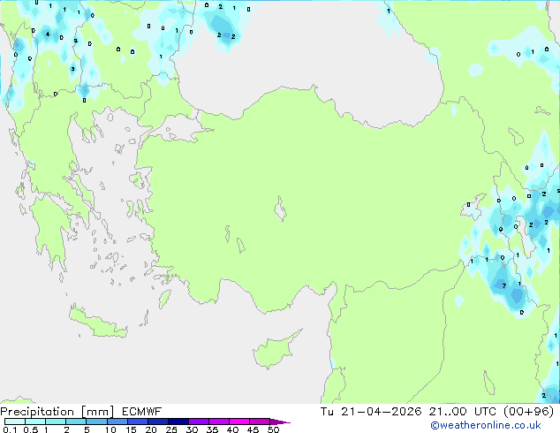Viewport: 560px width, 433px height.
Task: Click the precipitation value '7' on map
Action: (x=504, y=285)
